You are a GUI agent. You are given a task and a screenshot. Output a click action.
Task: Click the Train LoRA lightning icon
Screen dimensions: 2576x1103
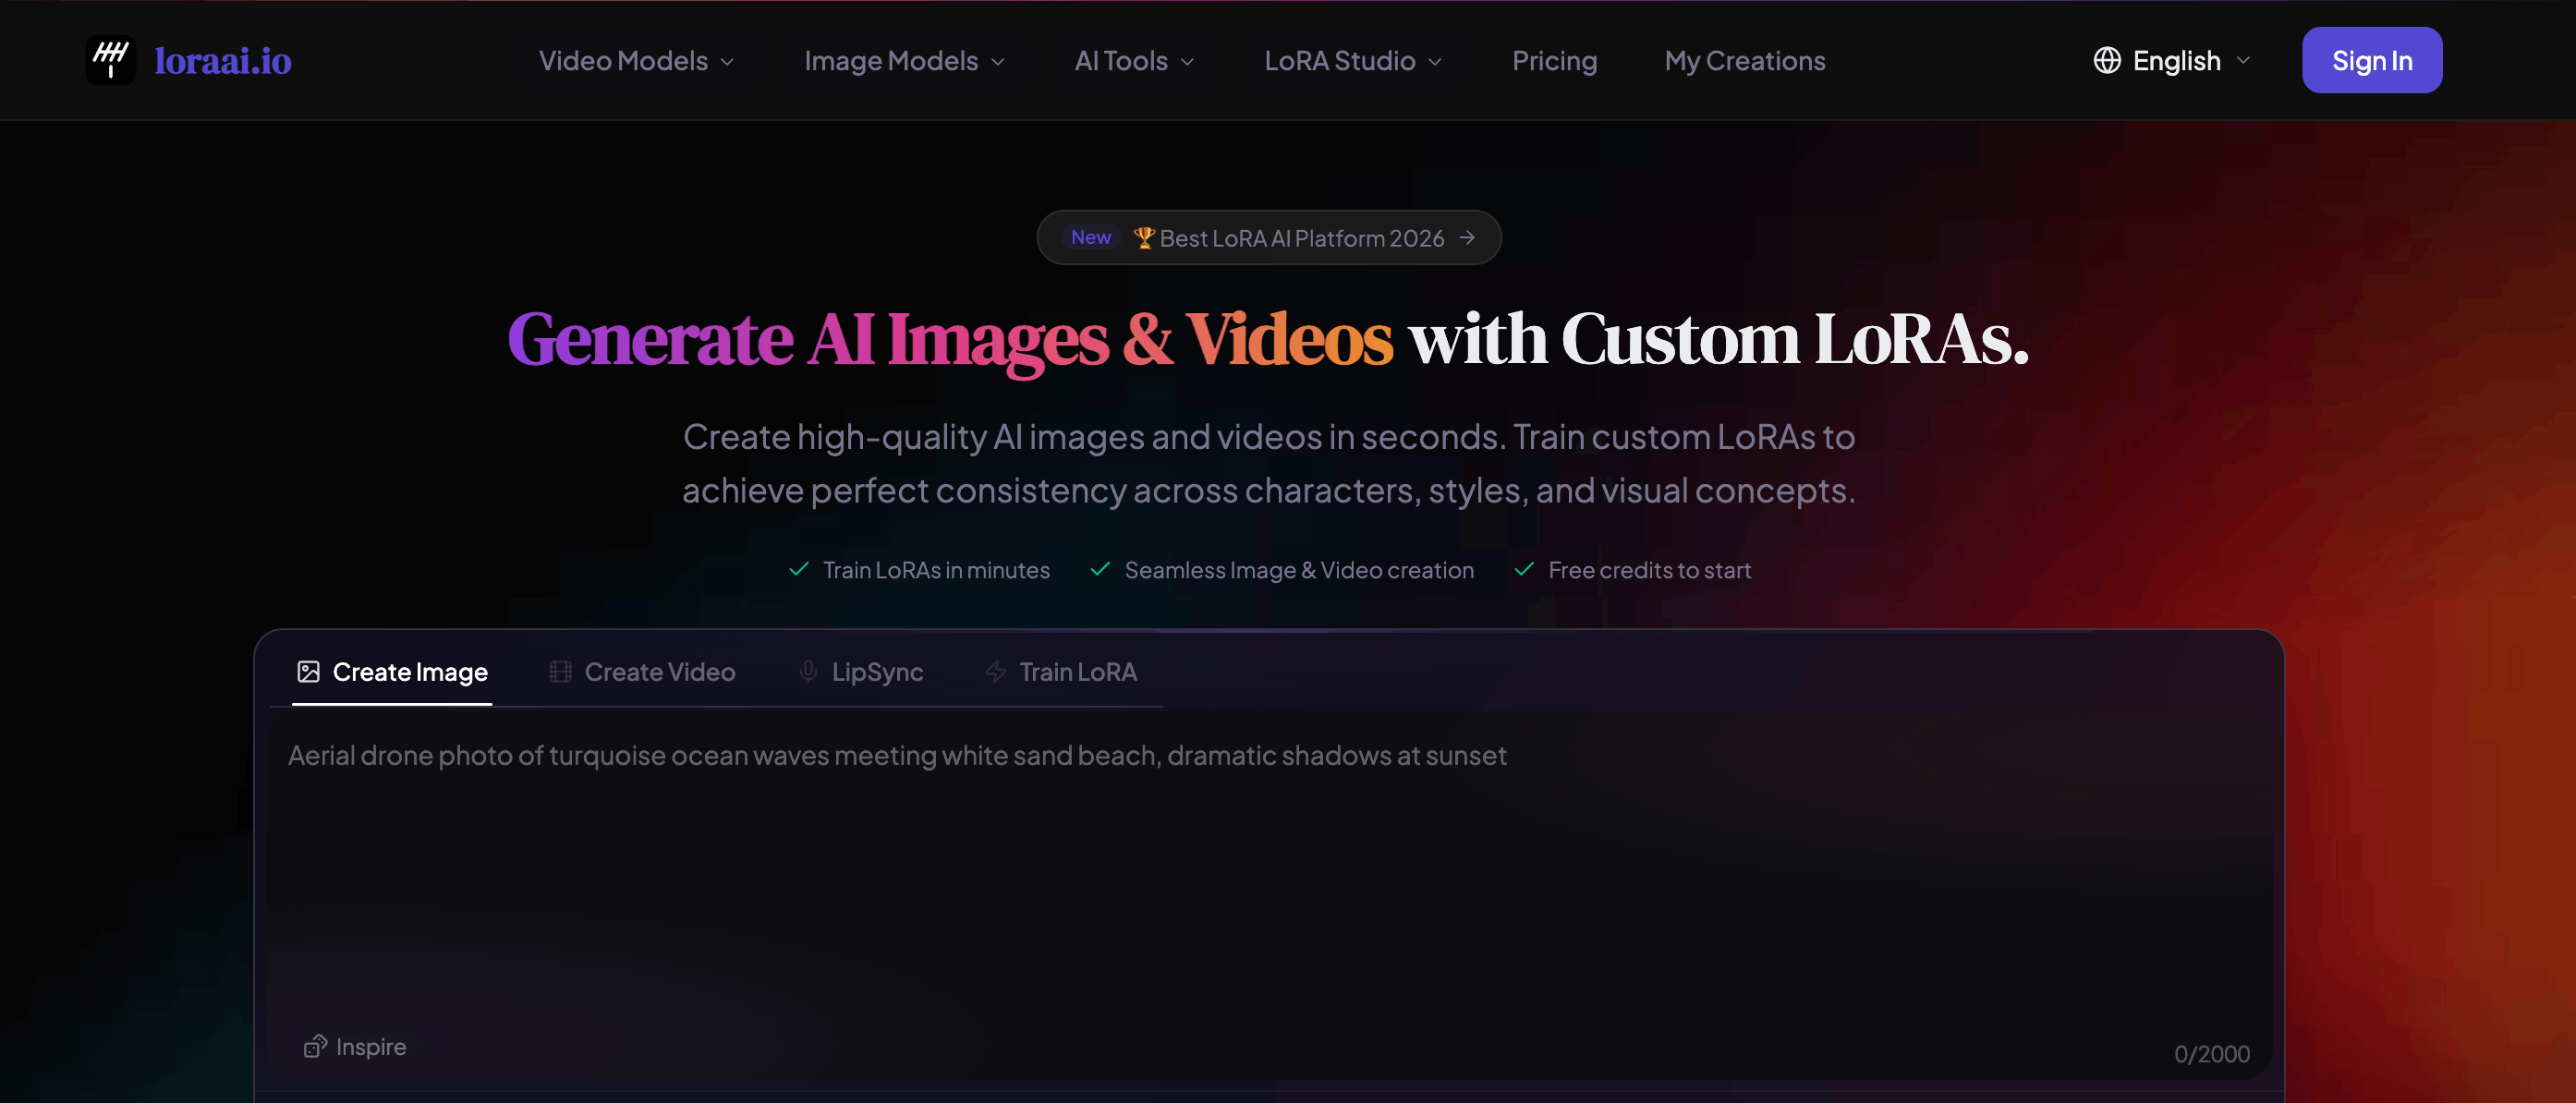pyautogui.click(x=995, y=672)
